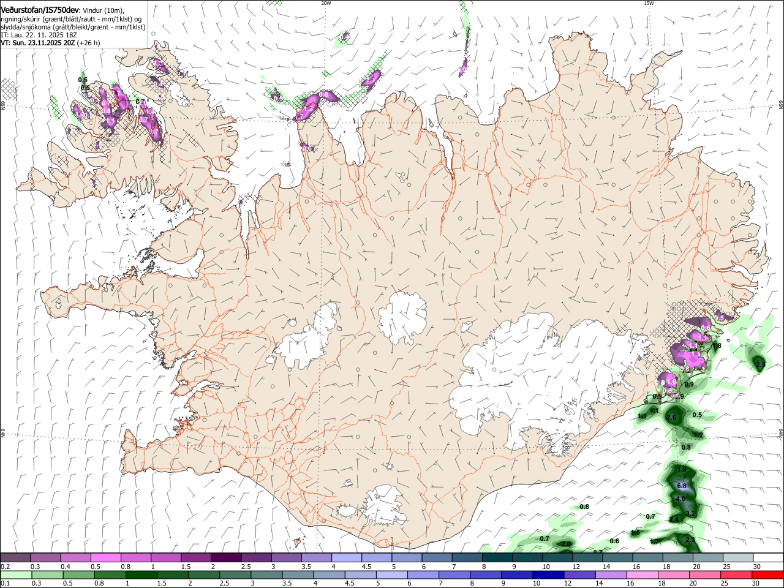Click the 15W longitude label at the top
Screen dimensions: 784x588
(x=649, y=3)
